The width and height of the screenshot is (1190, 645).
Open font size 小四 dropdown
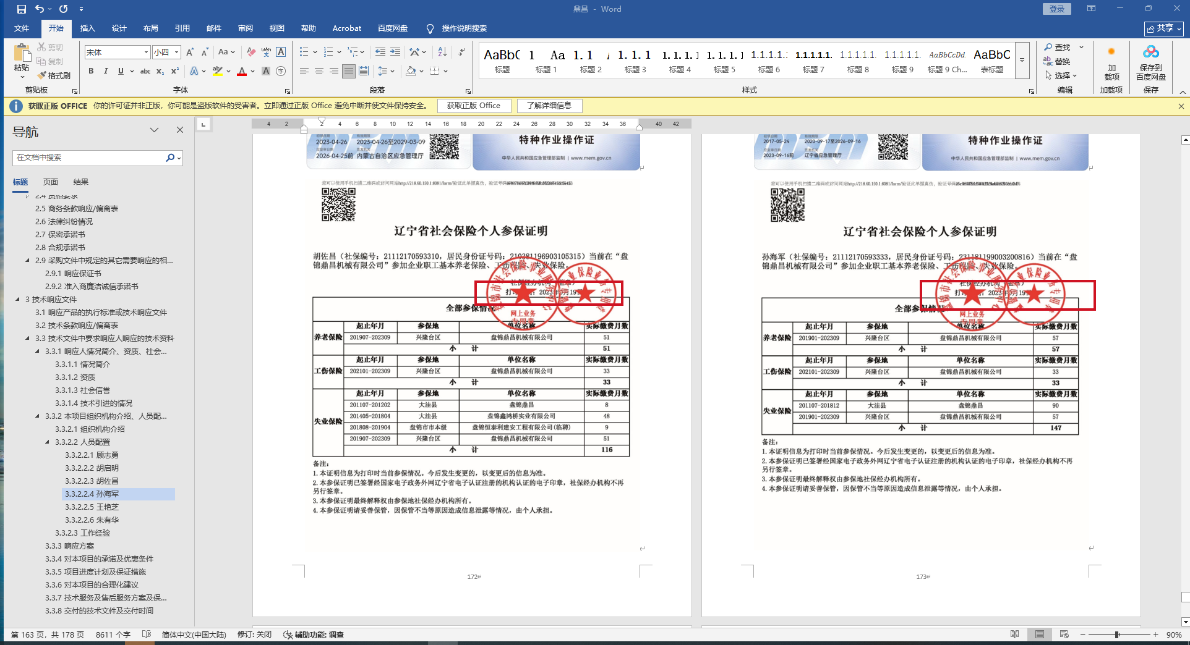(x=177, y=53)
